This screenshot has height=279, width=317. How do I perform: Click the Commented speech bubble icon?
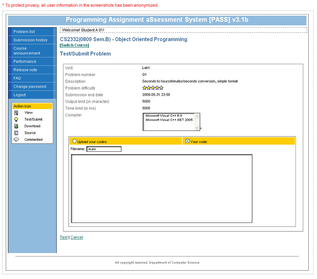pos(16,140)
